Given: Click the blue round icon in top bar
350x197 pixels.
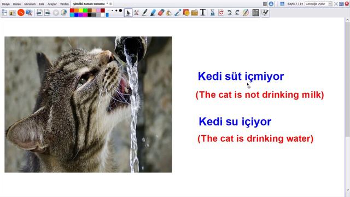Looking at the screenshot, I should coord(271,4).
